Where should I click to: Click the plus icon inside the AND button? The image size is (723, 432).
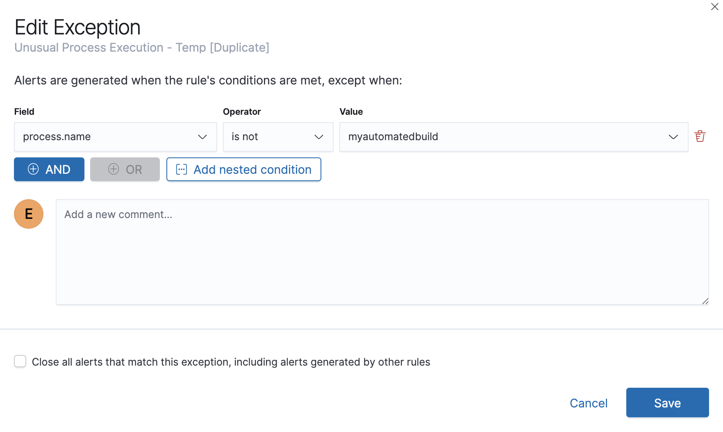click(x=33, y=169)
